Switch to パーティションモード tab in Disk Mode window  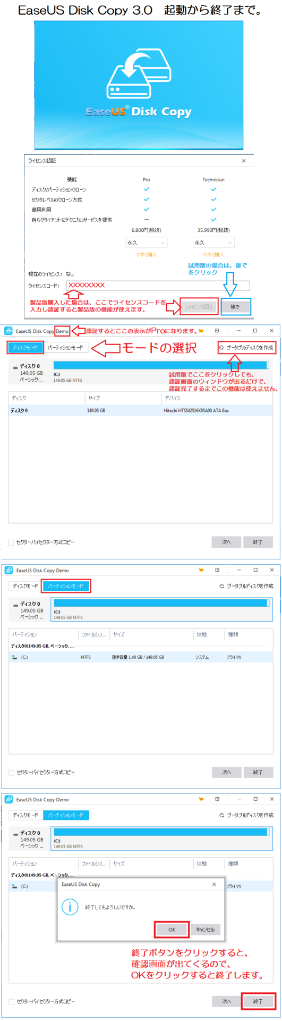65,347
